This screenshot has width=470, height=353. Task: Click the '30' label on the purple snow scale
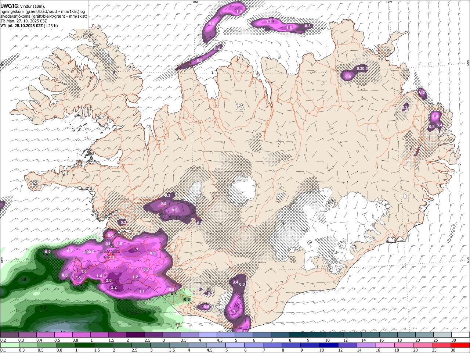[x=454, y=340]
